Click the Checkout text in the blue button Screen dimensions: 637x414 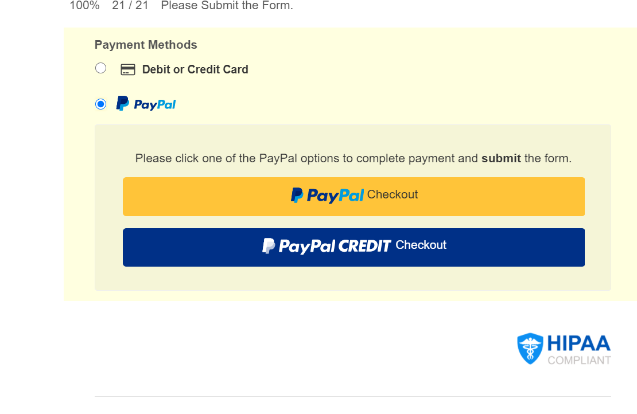click(x=421, y=245)
